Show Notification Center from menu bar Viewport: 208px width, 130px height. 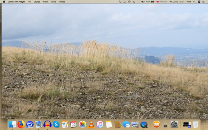coord(204,2)
